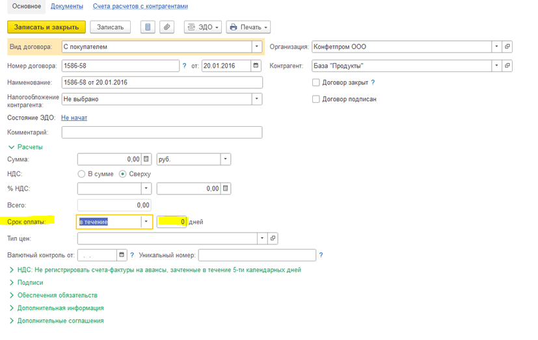Click help question mark after Валютный контроль date
The image size is (538, 340).
coord(132,255)
